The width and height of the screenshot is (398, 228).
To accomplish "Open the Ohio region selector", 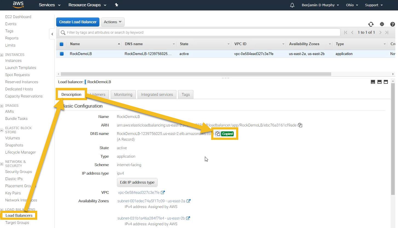I will 352,5.
